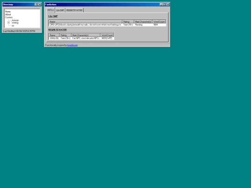The image size is (251, 188).
Task: Click Rating header in REGRETEVATOR table
Action: tap(66, 35)
